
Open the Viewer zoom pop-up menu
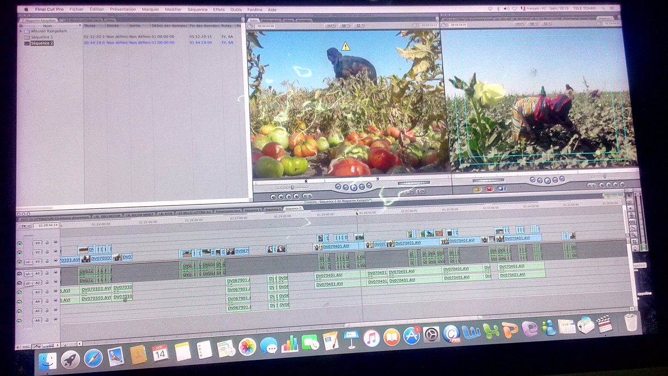[x=330, y=26]
